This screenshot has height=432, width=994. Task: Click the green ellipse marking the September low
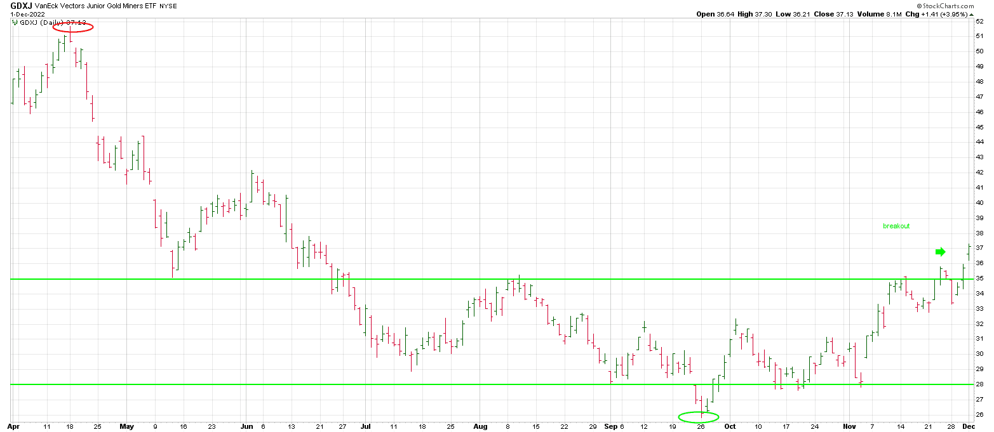[699, 417]
